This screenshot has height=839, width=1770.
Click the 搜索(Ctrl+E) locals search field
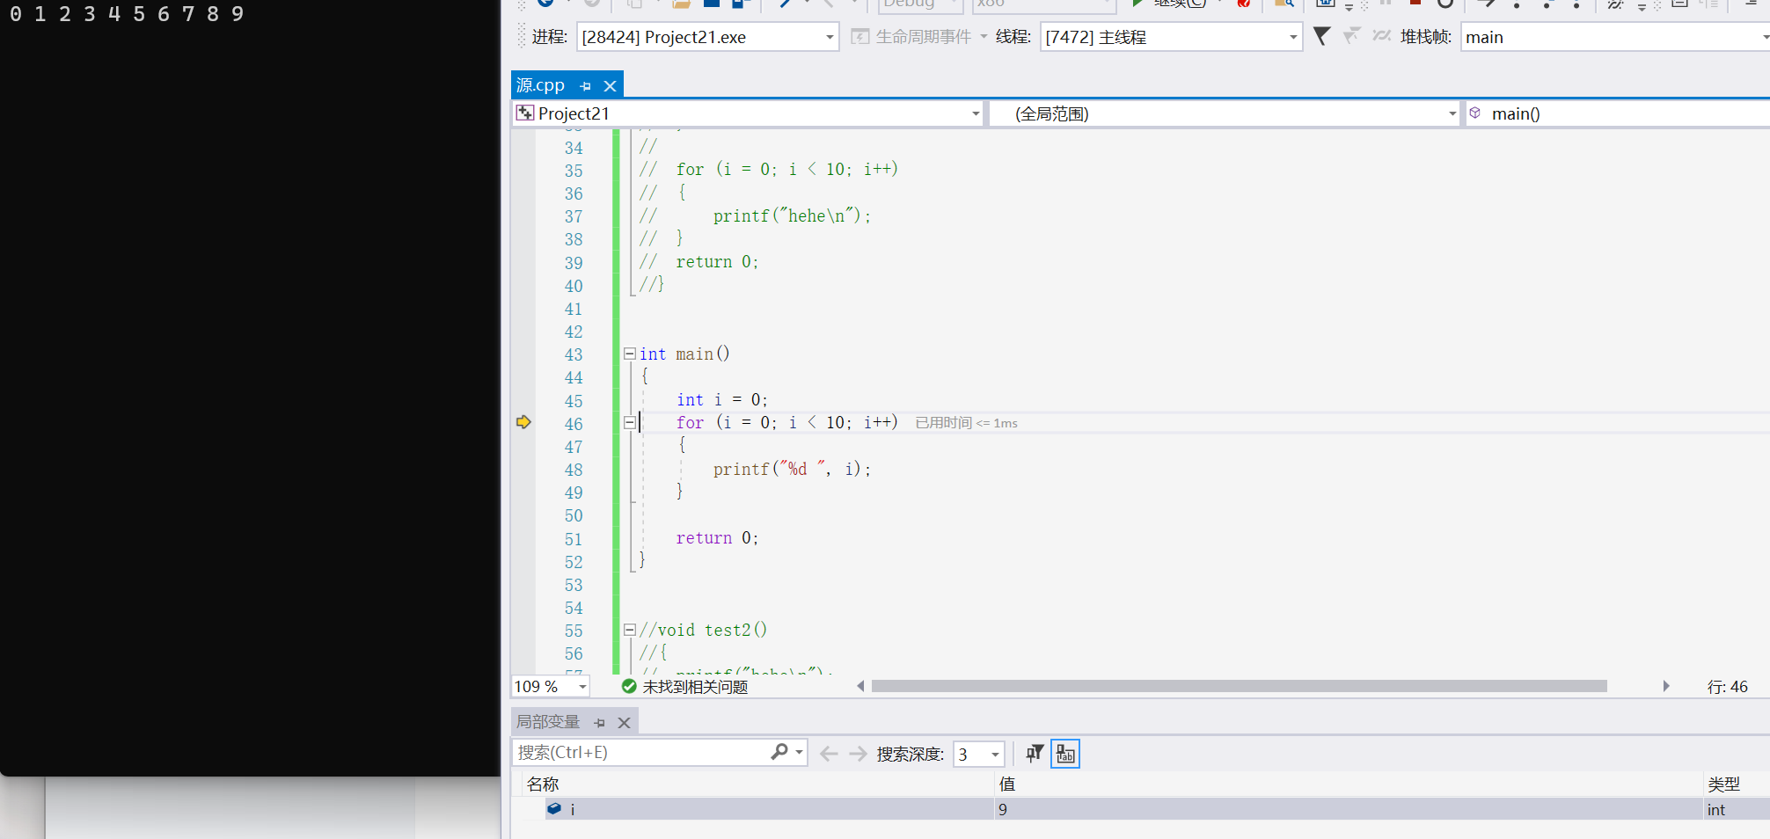point(640,753)
